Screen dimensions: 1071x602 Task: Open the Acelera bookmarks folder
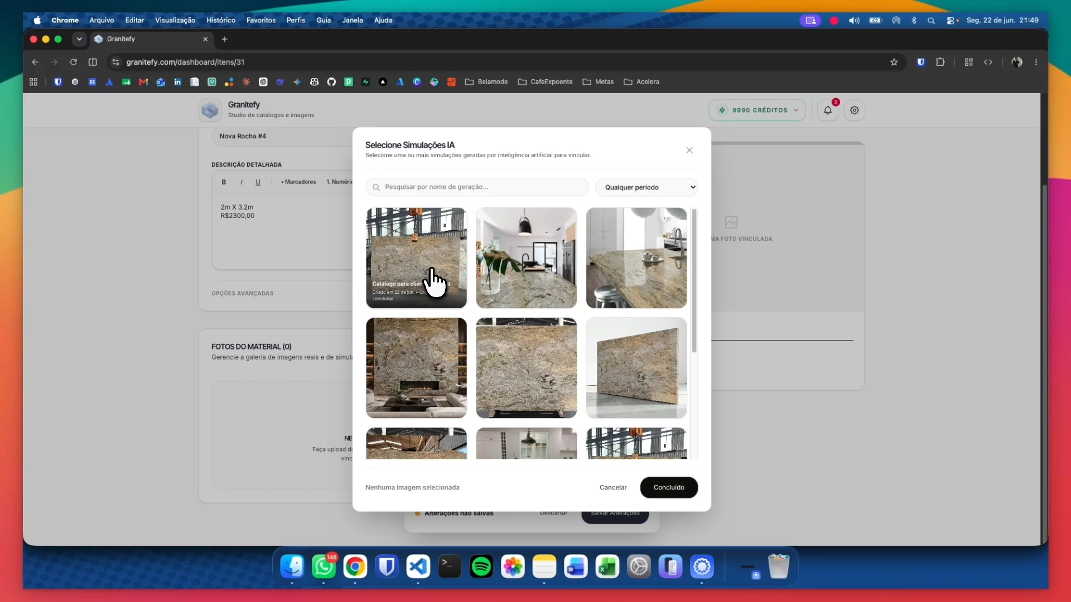tap(641, 82)
